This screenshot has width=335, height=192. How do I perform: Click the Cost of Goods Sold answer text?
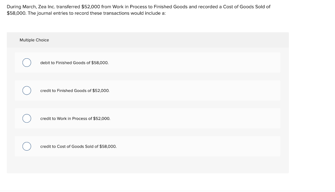tap(78, 146)
